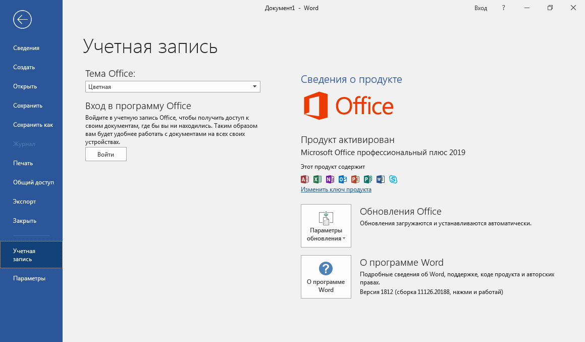Click the OneNote icon in product list

330,179
